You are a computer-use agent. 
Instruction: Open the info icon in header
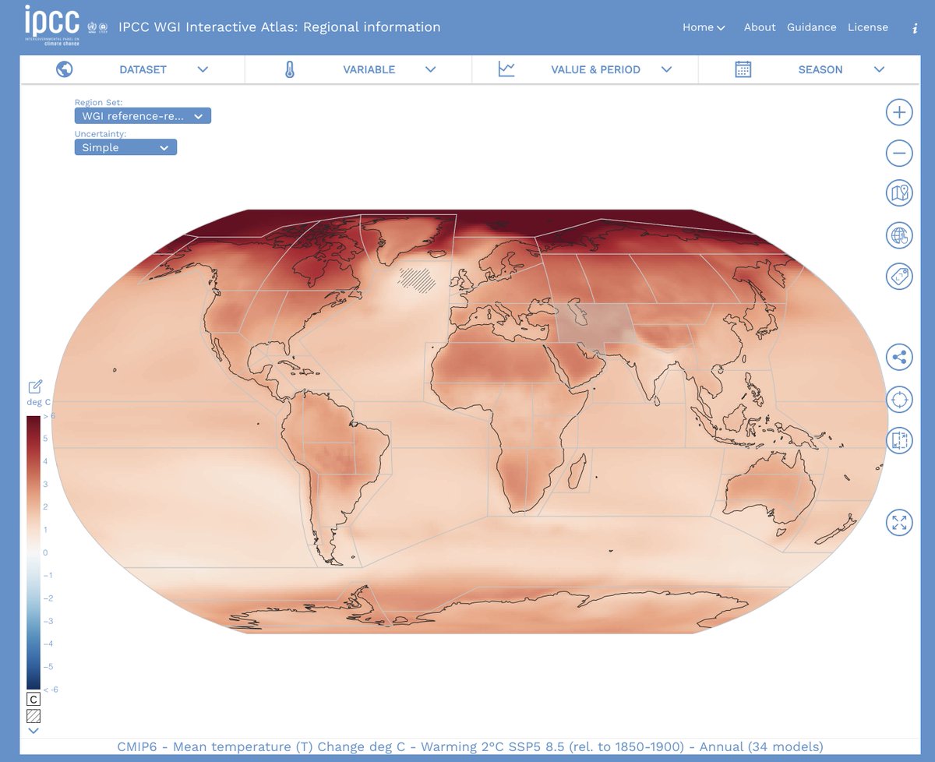915,27
